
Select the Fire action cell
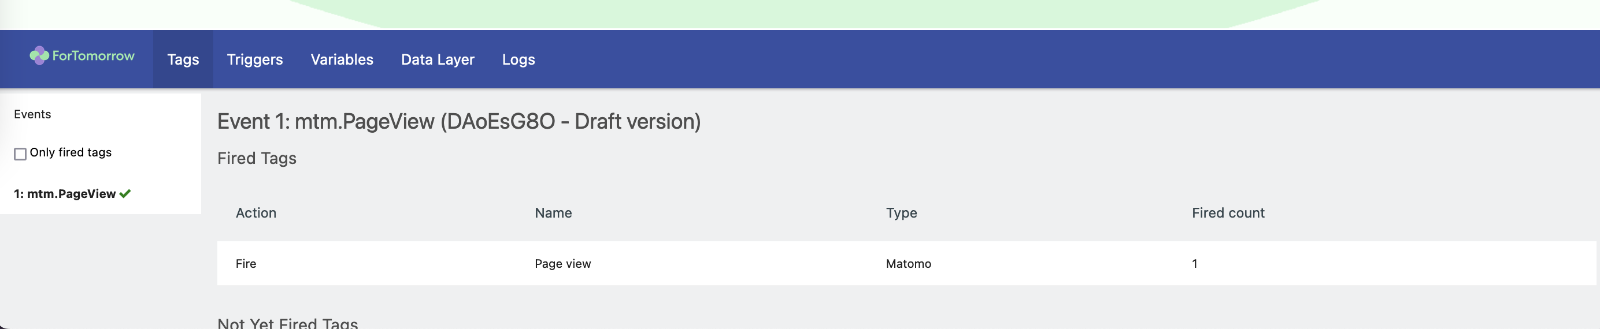246,264
